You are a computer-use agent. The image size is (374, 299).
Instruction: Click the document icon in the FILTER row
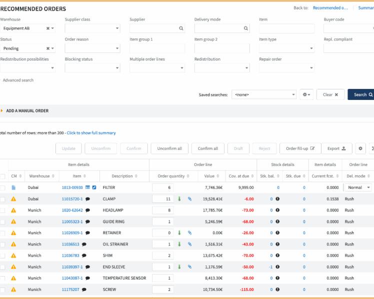tap(14, 187)
